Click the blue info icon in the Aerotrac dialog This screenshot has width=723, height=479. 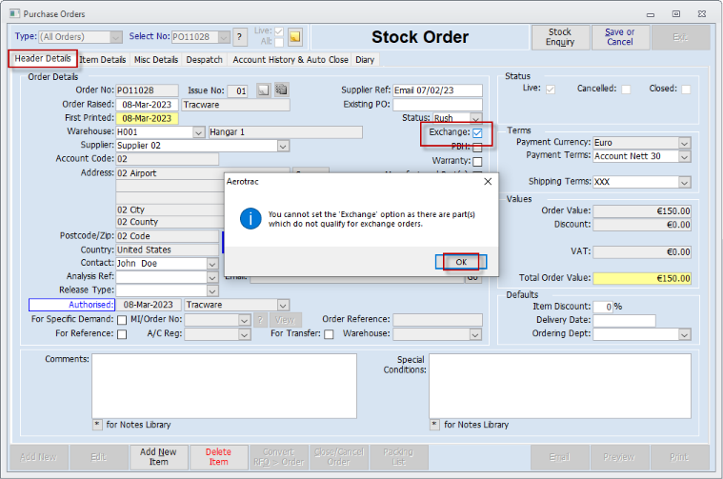pos(251,218)
